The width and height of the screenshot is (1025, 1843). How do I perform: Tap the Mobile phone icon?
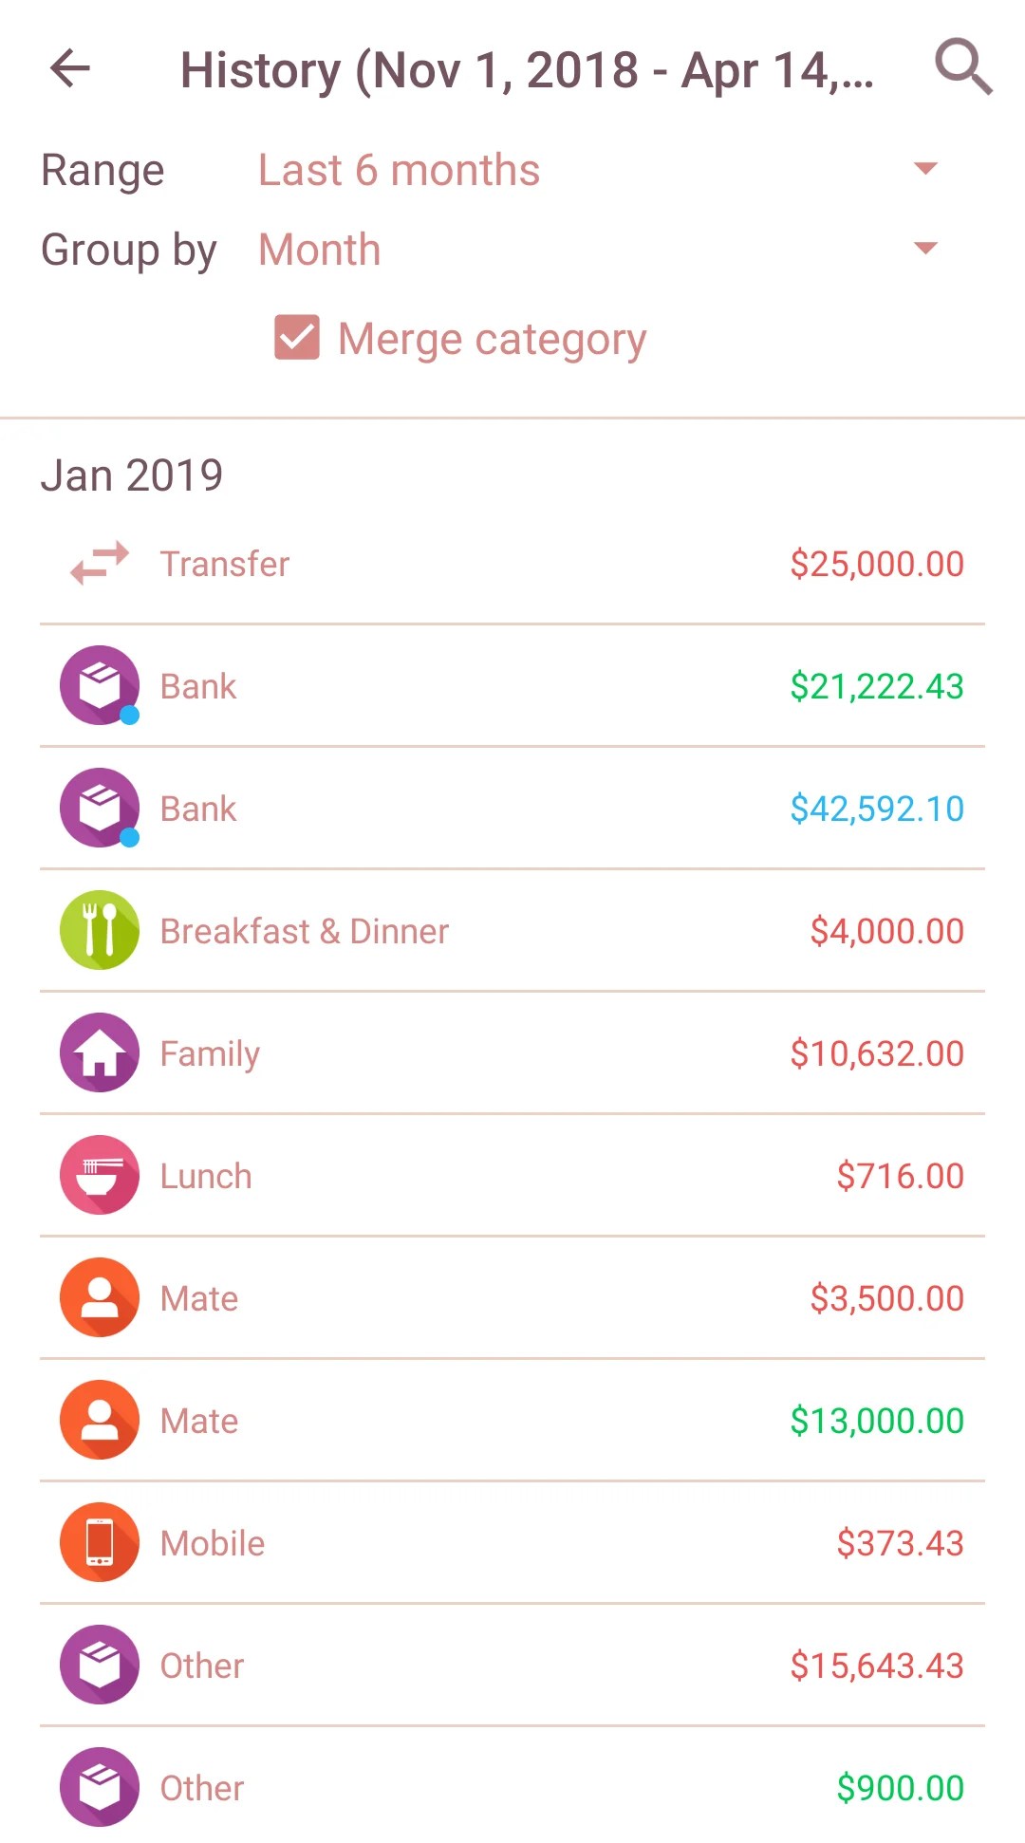(x=100, y=1542)
